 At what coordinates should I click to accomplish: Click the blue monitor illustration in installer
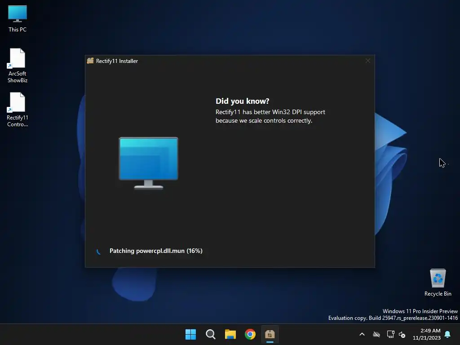[x=148, y=163]
